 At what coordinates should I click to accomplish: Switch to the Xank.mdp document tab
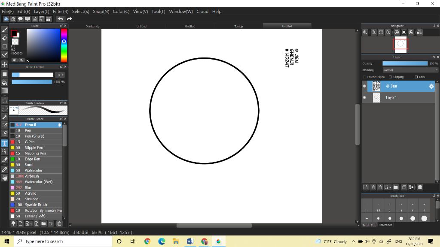pyautogui.click(x=93, y=26)
